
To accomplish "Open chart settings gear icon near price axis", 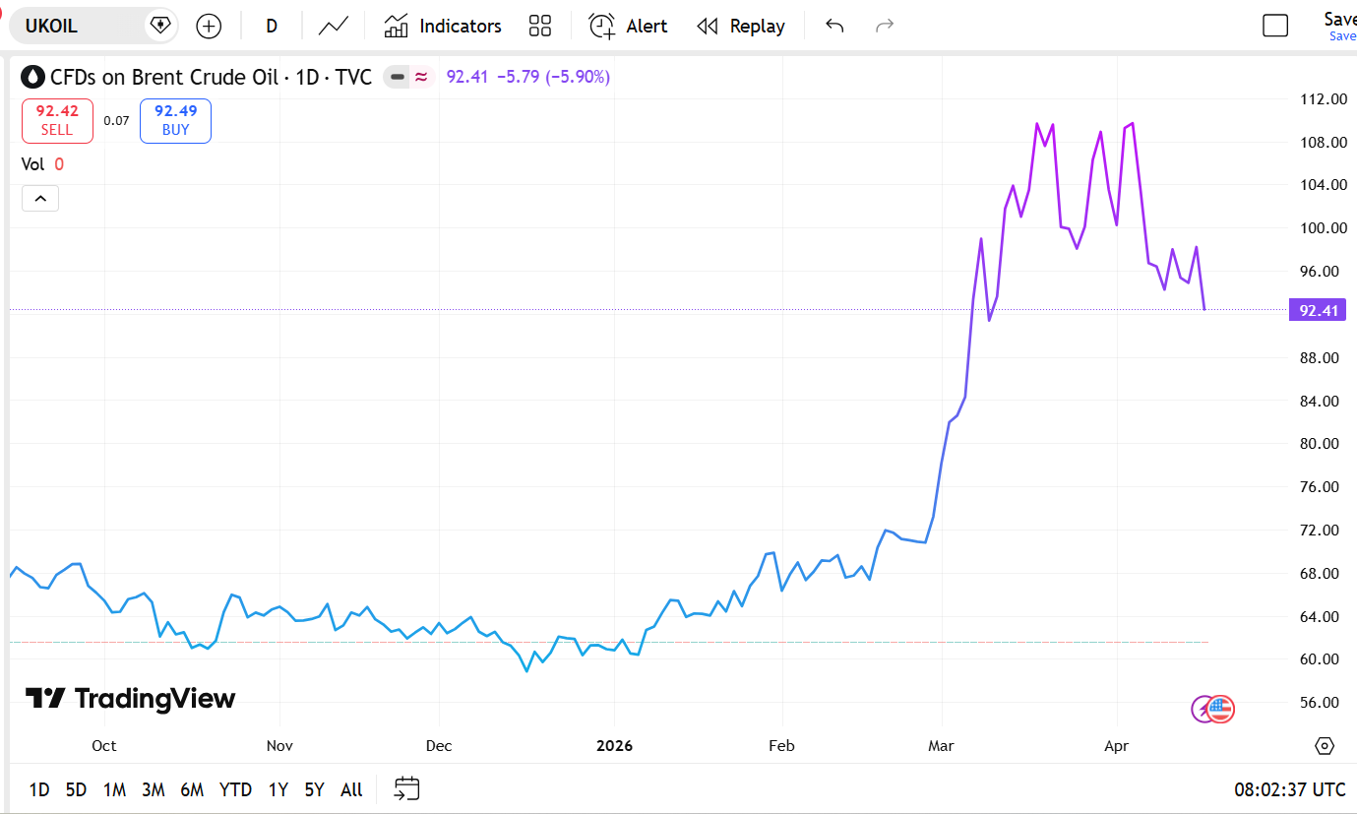I will point(1324,745).
